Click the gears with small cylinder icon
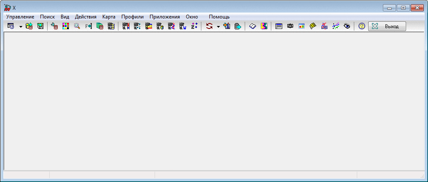428x182 pixels. coord(160,26)
